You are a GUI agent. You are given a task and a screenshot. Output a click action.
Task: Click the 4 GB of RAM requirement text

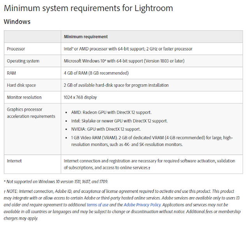[96, 73]
